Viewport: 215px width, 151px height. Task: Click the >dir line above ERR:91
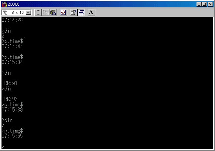coord(7,73)
